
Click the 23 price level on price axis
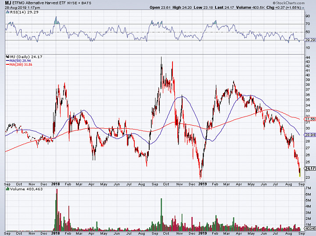308,177
